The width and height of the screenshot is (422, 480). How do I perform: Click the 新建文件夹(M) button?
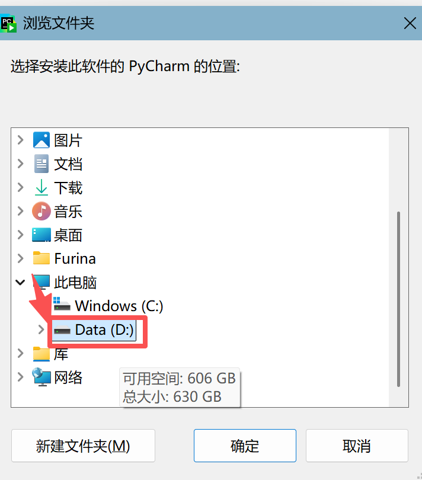coord(84,446)
